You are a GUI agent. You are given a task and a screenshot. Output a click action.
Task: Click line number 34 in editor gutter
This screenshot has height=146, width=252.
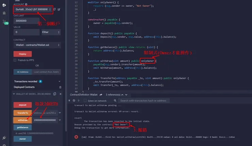point(76,78)
